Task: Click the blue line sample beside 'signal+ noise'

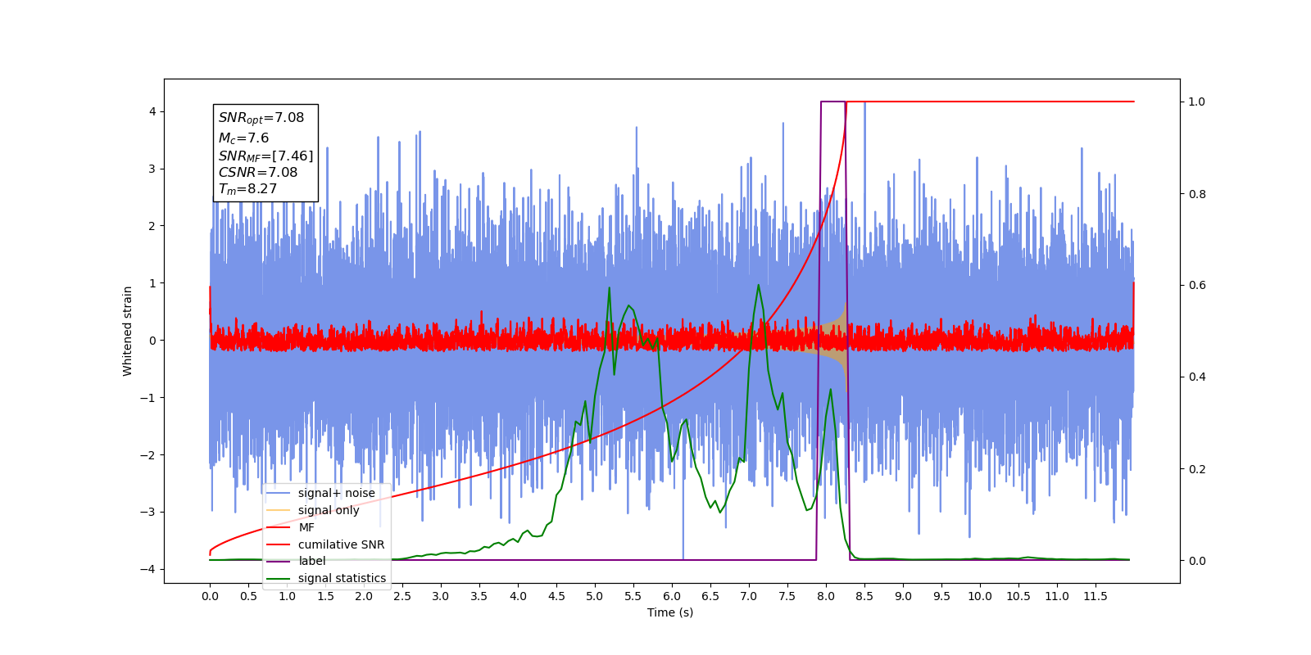Action: tap(279, 493)
